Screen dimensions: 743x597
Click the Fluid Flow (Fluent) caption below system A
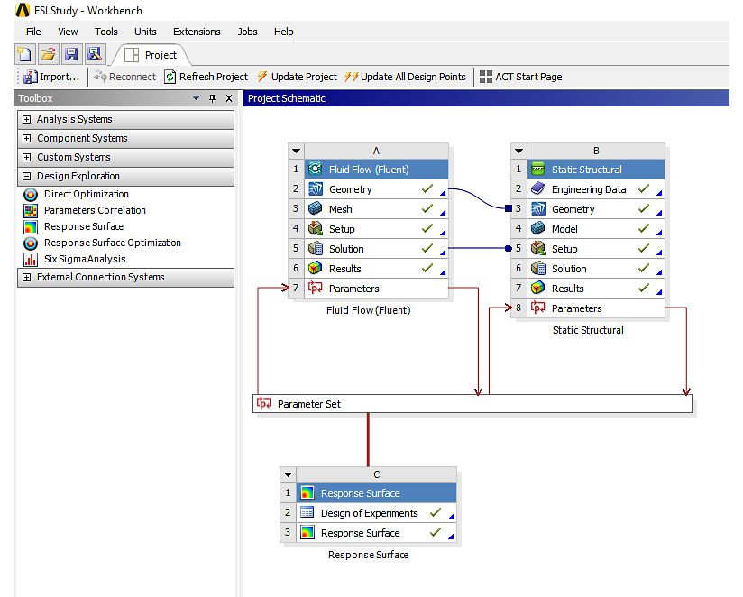(368, 310)
